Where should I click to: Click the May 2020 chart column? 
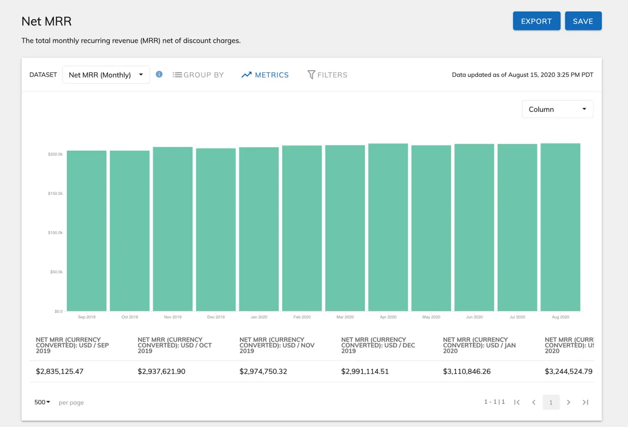(x=431, y=228)
